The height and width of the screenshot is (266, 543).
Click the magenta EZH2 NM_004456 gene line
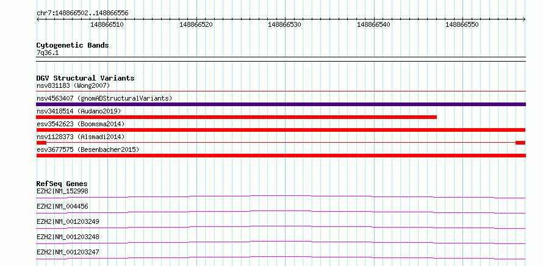click(x=281, y=212)
